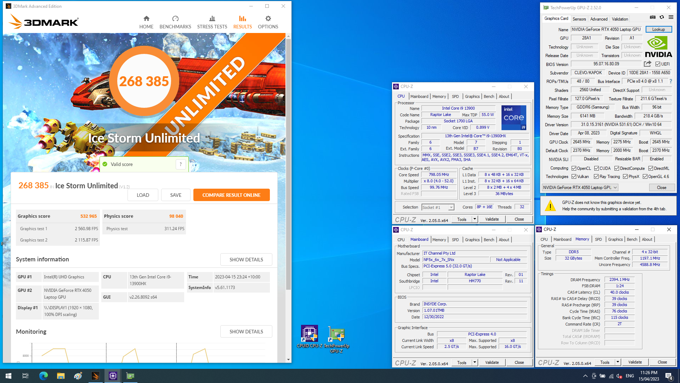Toggle the CUDA checkbox
This screenshot has width=680, height=383.
point(597,168)
